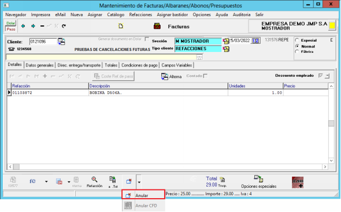Click the red JD2000 logo icon

[298, 182]
